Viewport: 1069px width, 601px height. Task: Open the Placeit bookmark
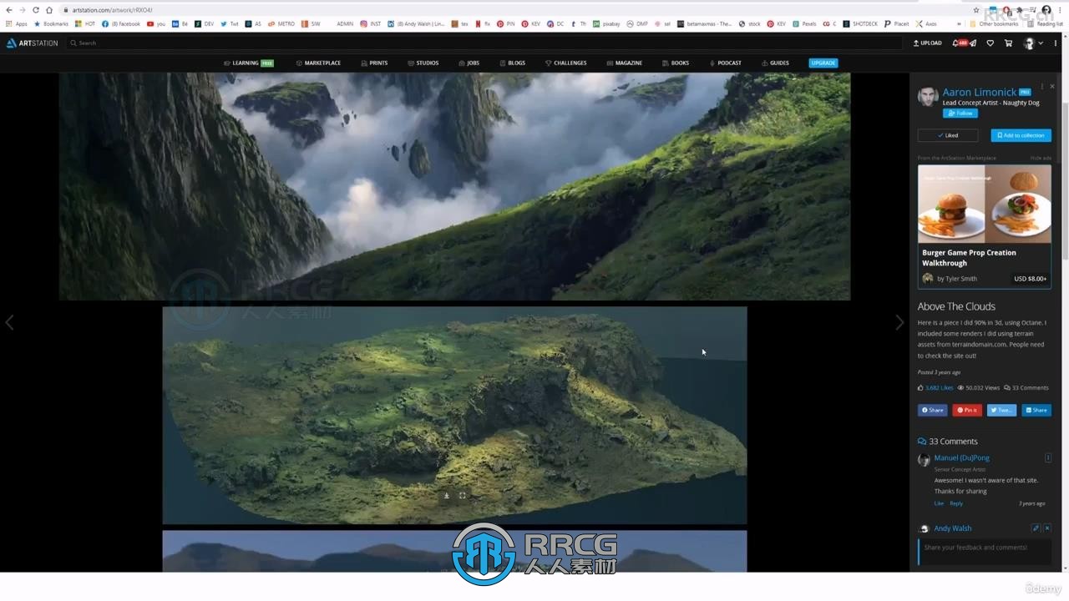pyautogui.click(x=897, y=24)
